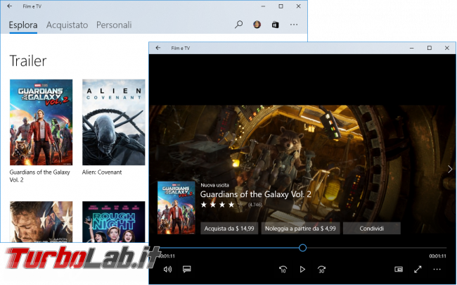Skip back 10 seconds

[x=283, y=270]
